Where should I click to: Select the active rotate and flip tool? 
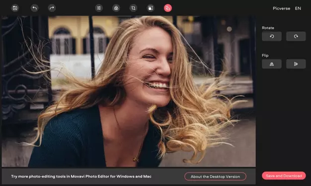click(x=168, y=8)
